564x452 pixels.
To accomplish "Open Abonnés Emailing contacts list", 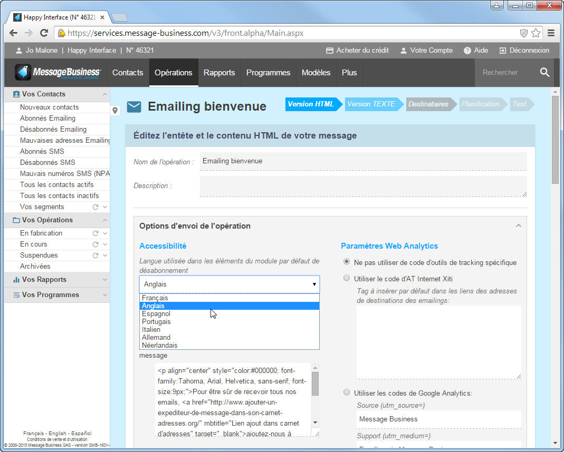I will click(x=47, y=119).
